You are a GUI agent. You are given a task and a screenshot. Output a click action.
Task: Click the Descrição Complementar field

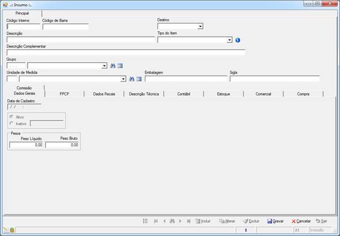click(126, 52)
